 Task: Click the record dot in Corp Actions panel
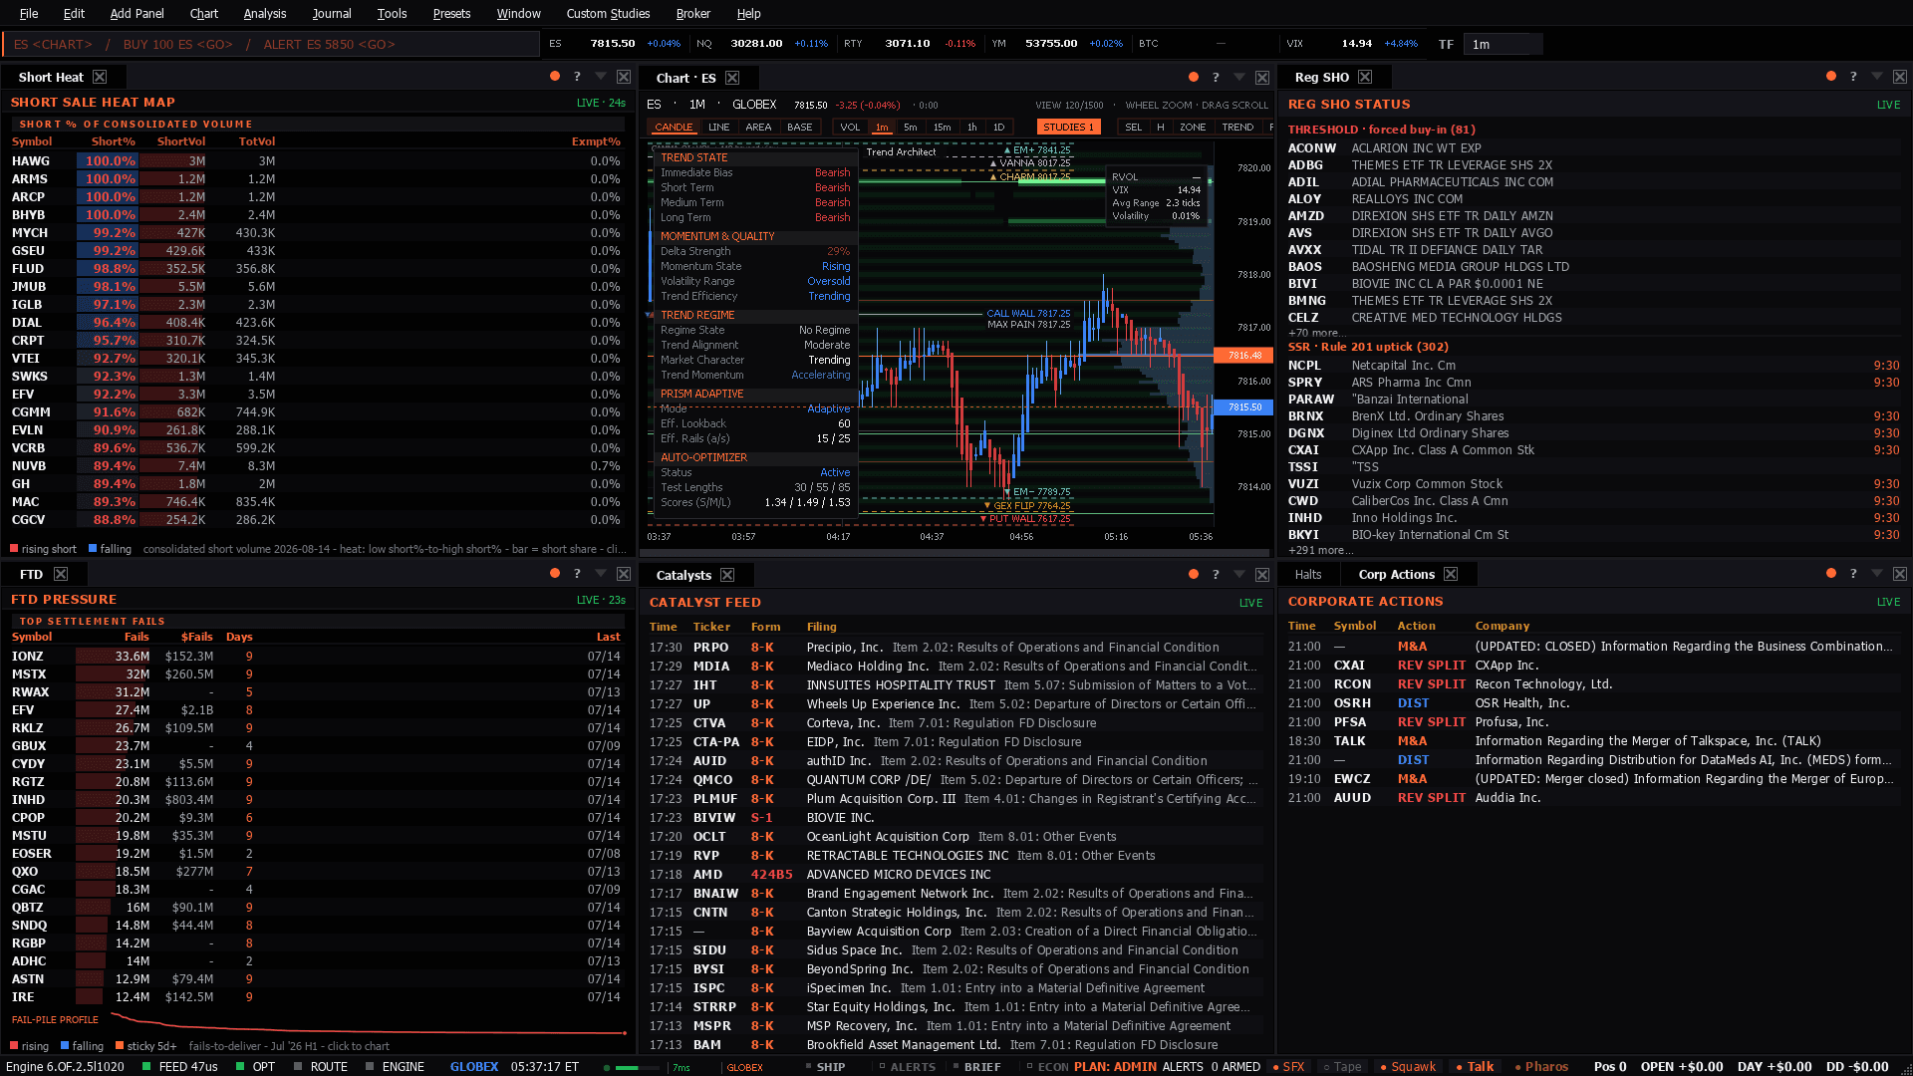(x=1831, y=574)
